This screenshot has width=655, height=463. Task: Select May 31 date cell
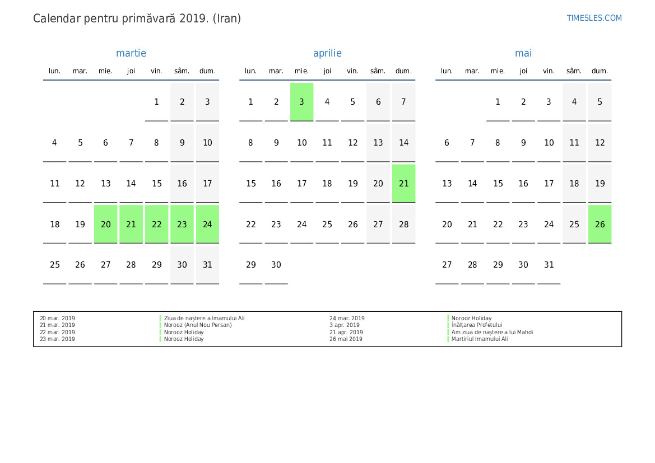549,265
